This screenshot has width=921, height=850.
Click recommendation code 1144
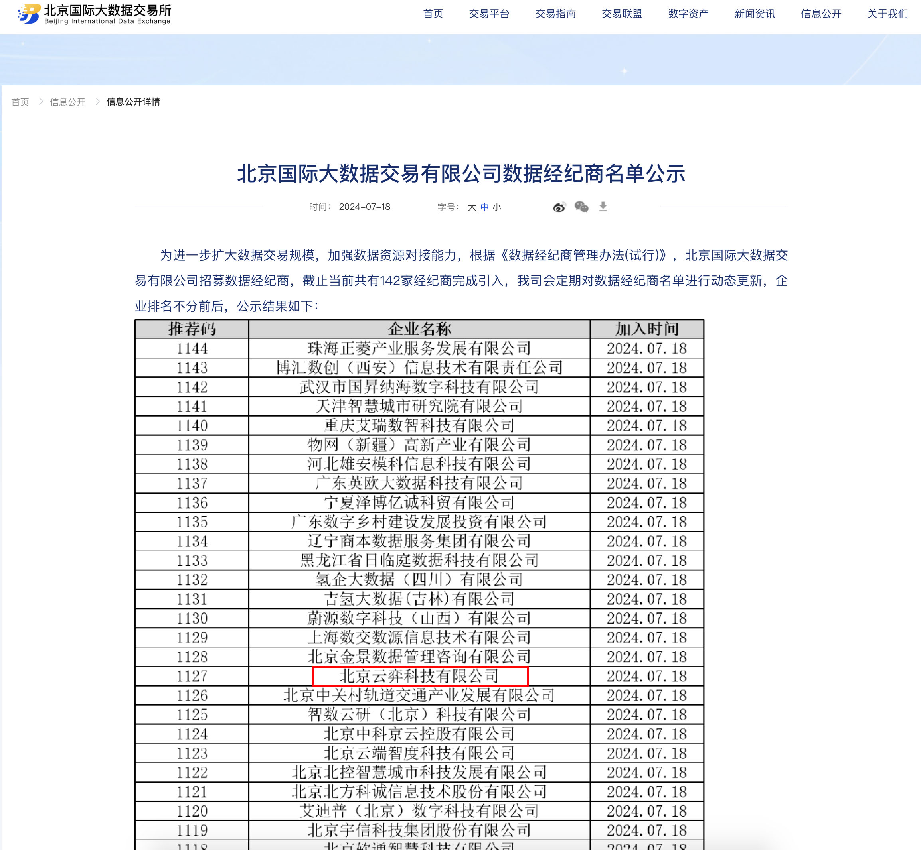pyautogui.click(x=192, y=348)
